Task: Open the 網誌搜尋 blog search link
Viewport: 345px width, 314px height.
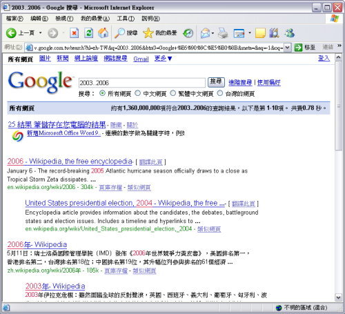Action: [115, 59]
